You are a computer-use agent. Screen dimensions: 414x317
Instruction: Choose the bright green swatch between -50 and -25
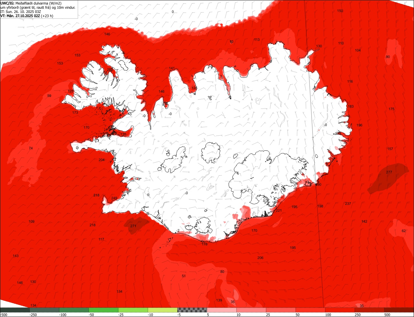pos(103,310)
